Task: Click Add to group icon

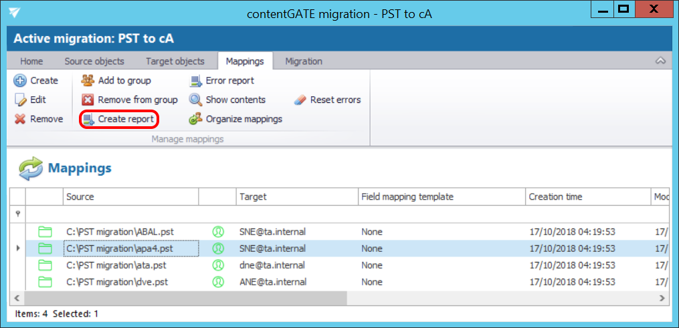Action: [x=88, y=81]
